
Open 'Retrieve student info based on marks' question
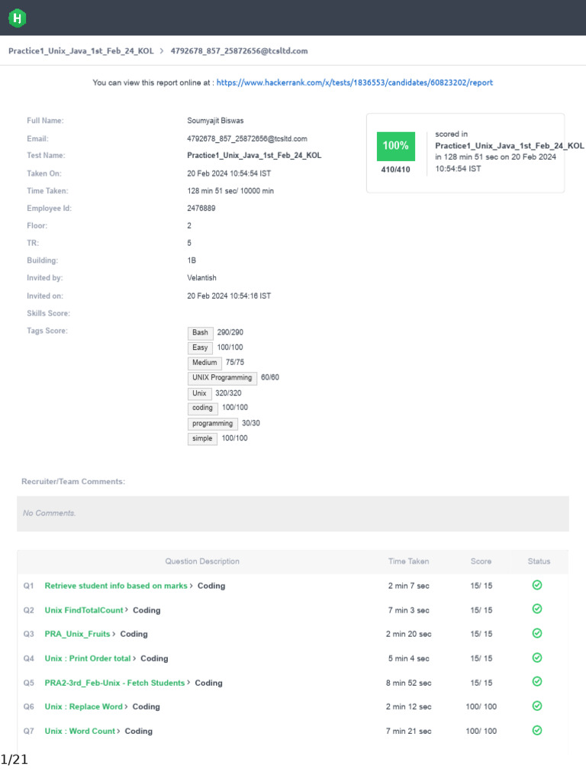click(116, 586)
